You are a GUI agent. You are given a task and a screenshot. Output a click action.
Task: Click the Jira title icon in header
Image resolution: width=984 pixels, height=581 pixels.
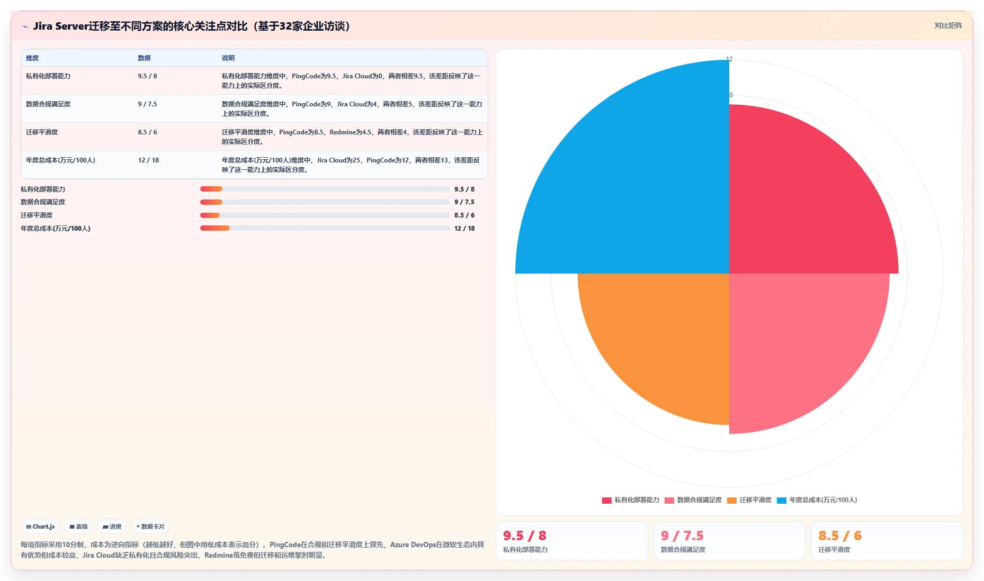click(25, 26)
